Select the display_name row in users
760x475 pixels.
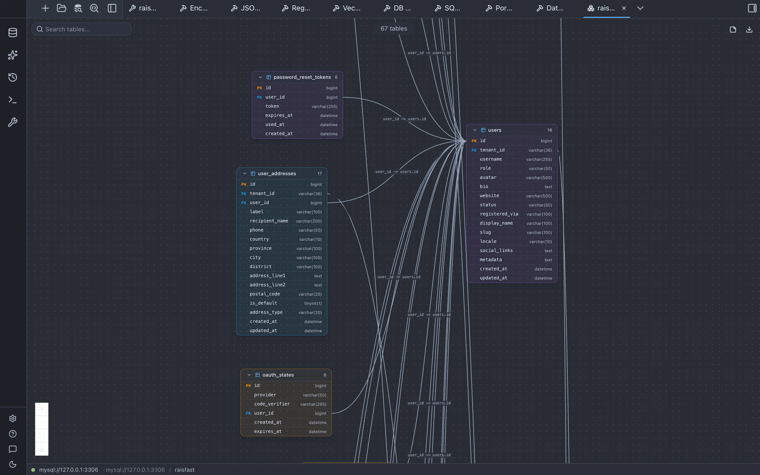tap(512, 223)
